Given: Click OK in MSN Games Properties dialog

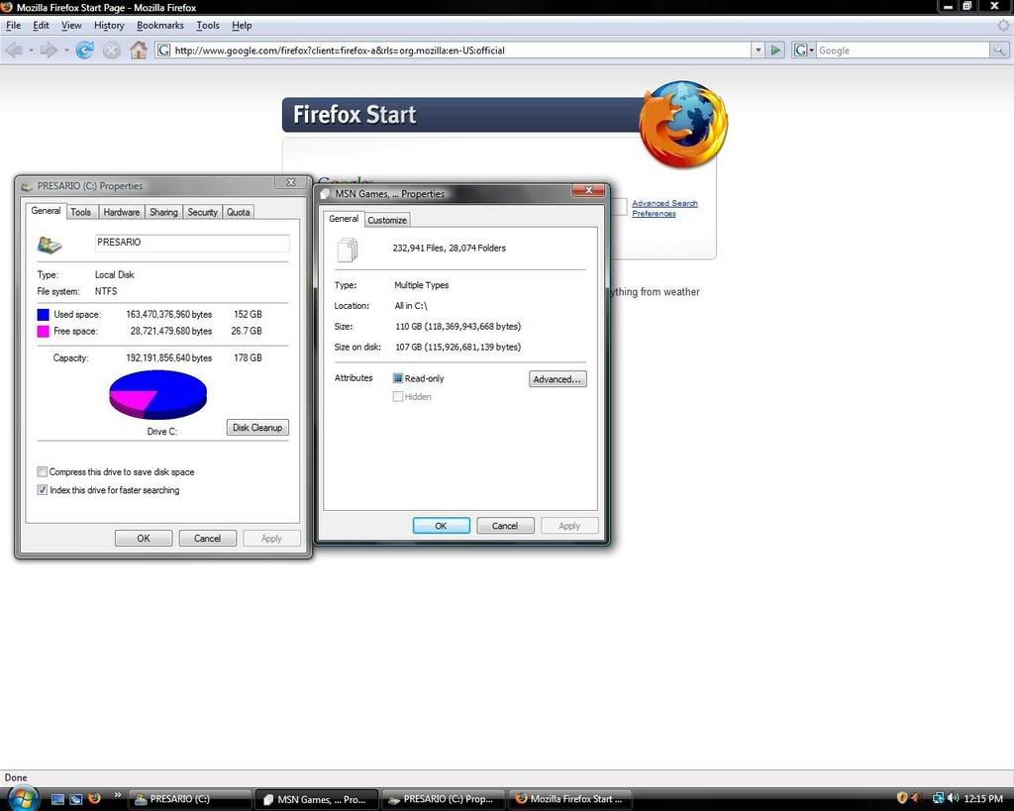Looking at the screenshot, I should 441,526.
